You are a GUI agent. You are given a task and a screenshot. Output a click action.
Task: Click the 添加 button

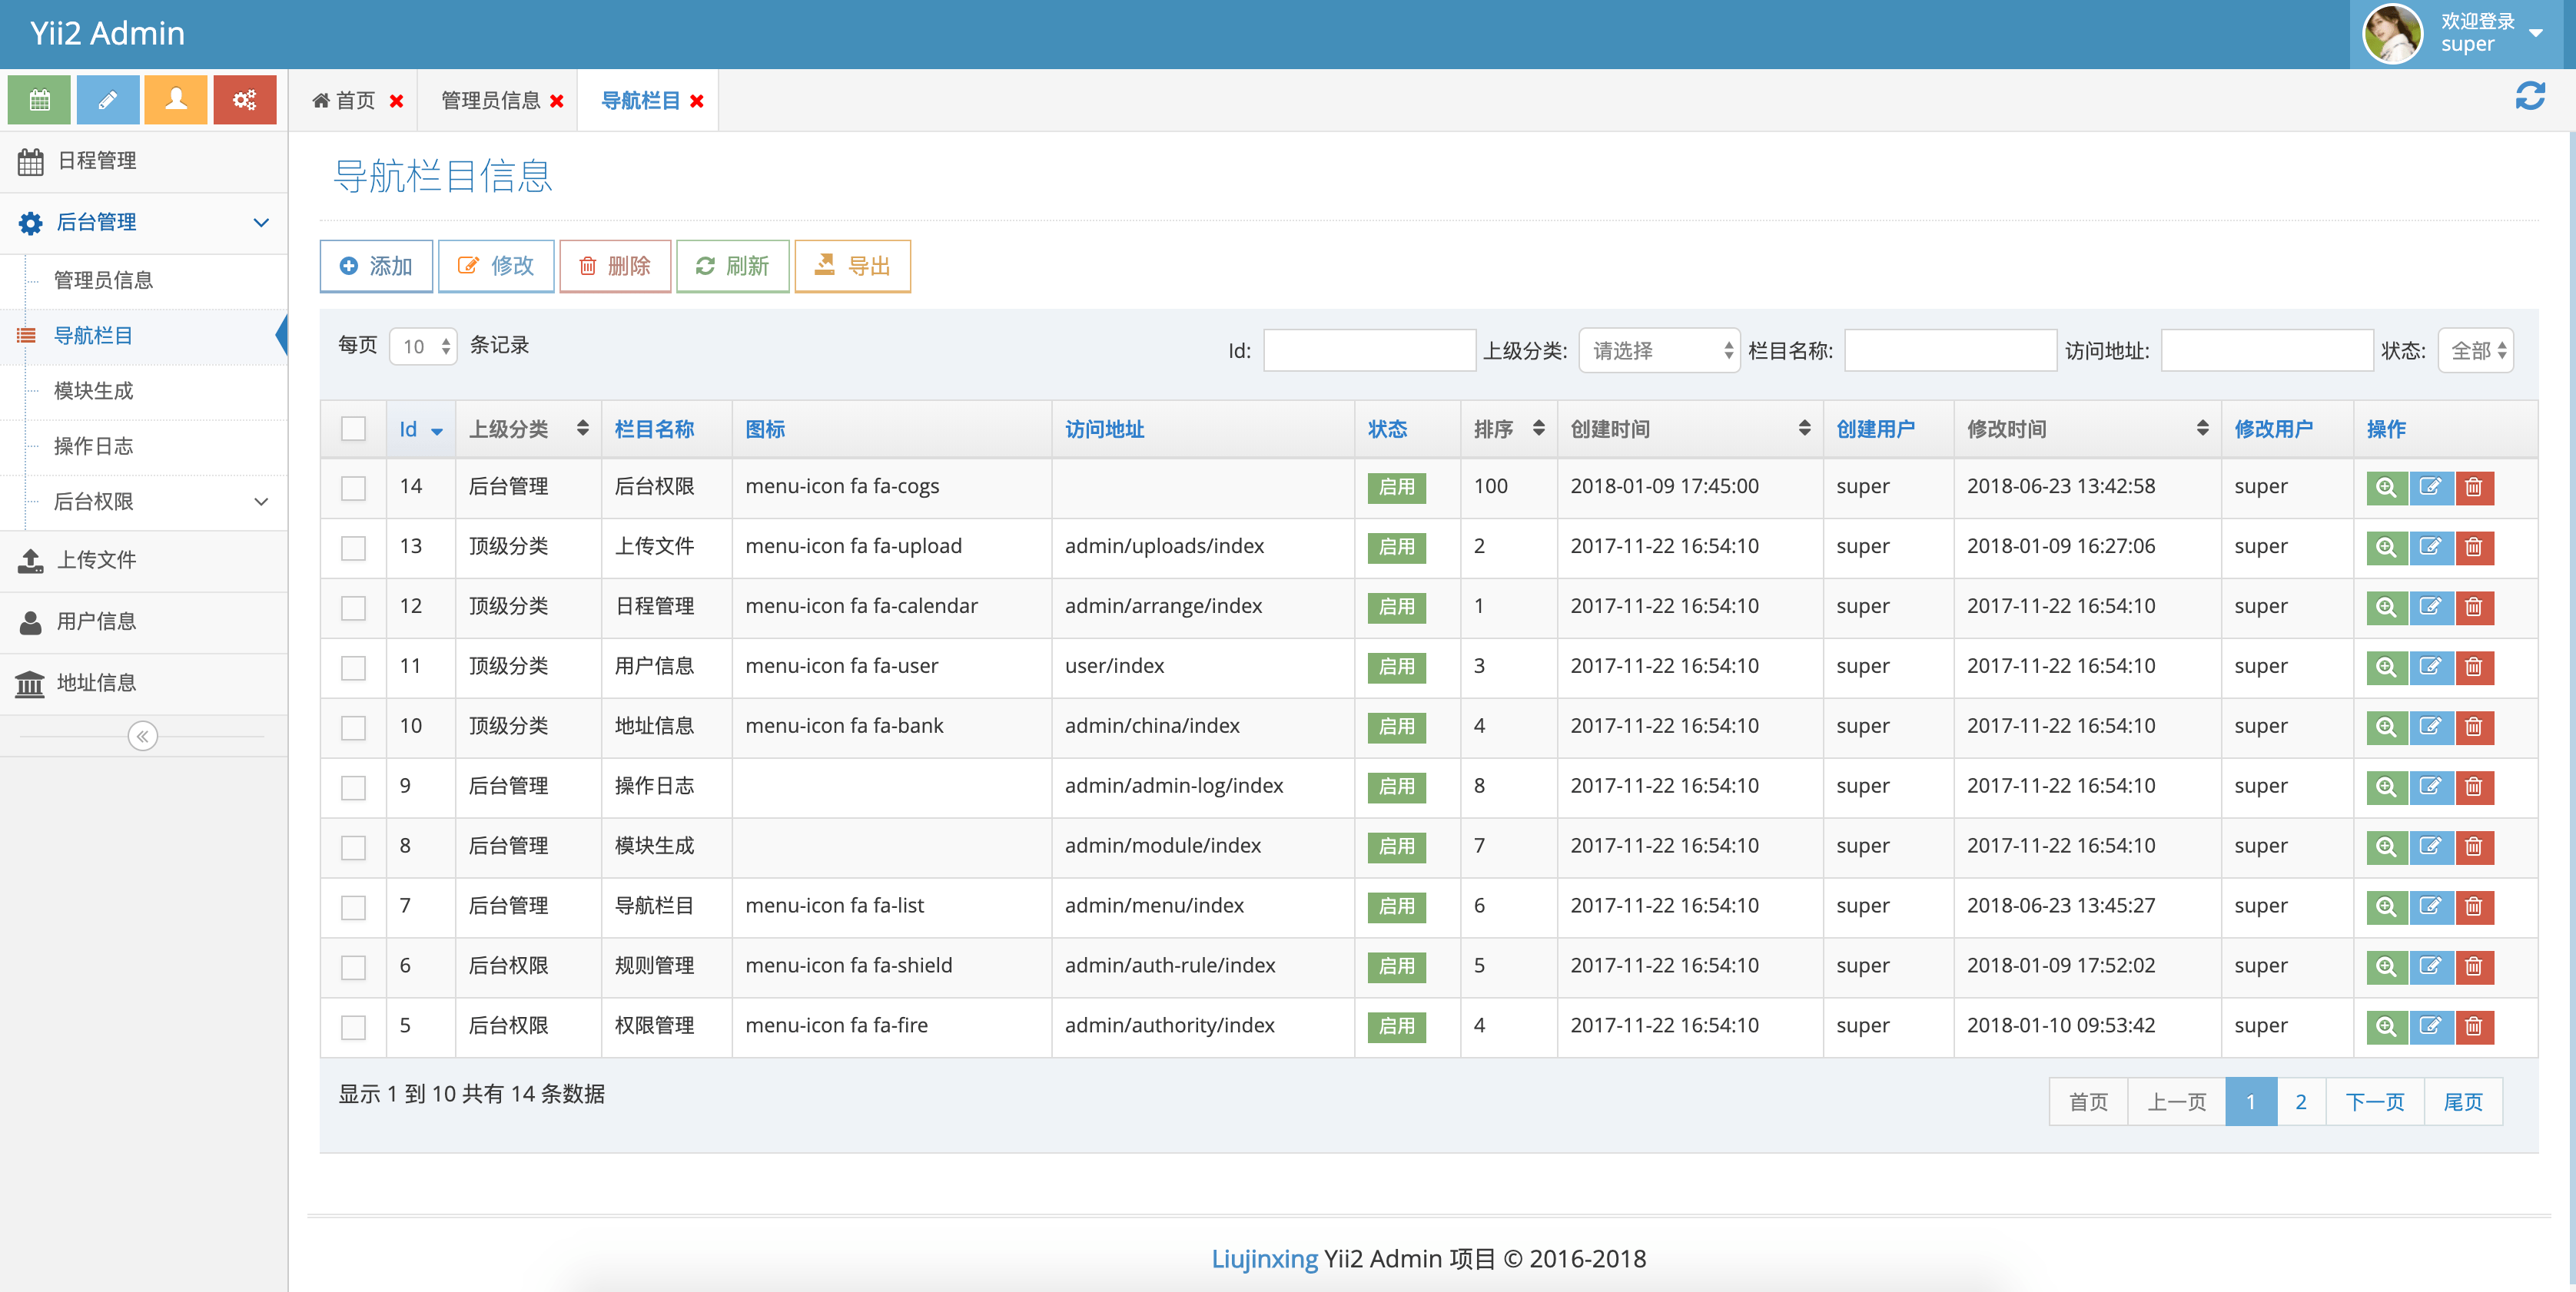[x=376, y=266]
